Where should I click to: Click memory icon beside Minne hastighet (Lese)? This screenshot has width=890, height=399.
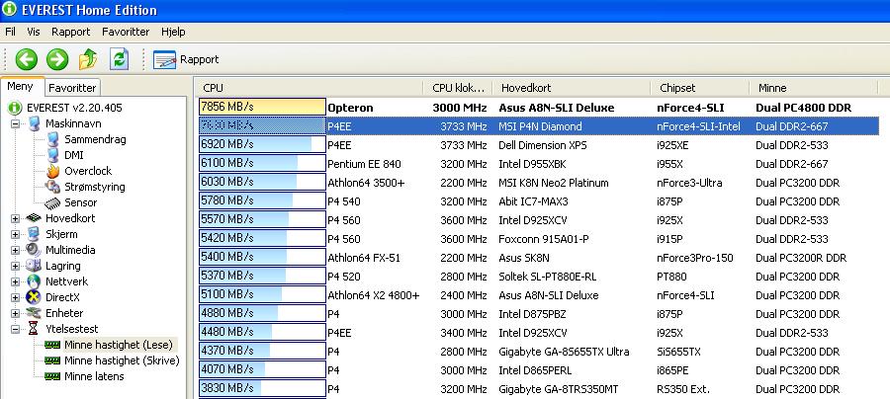click(52, 345)
